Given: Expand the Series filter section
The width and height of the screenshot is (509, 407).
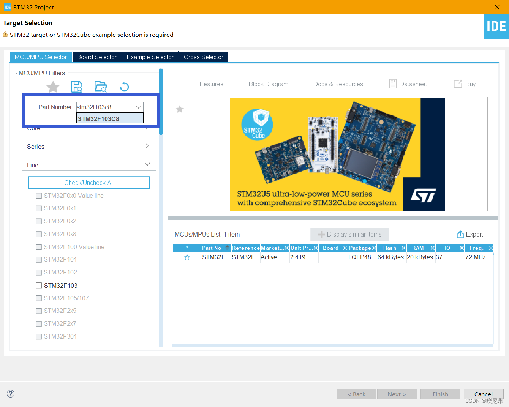Looking at the screenshot, I should [x=147, y=146].
